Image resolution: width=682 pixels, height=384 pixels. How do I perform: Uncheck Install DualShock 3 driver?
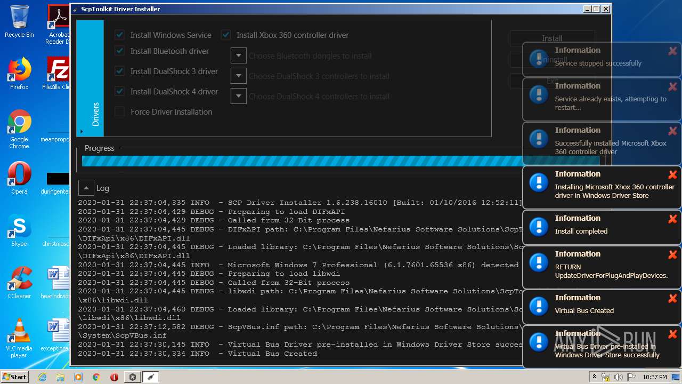click(x=119, y=71)
